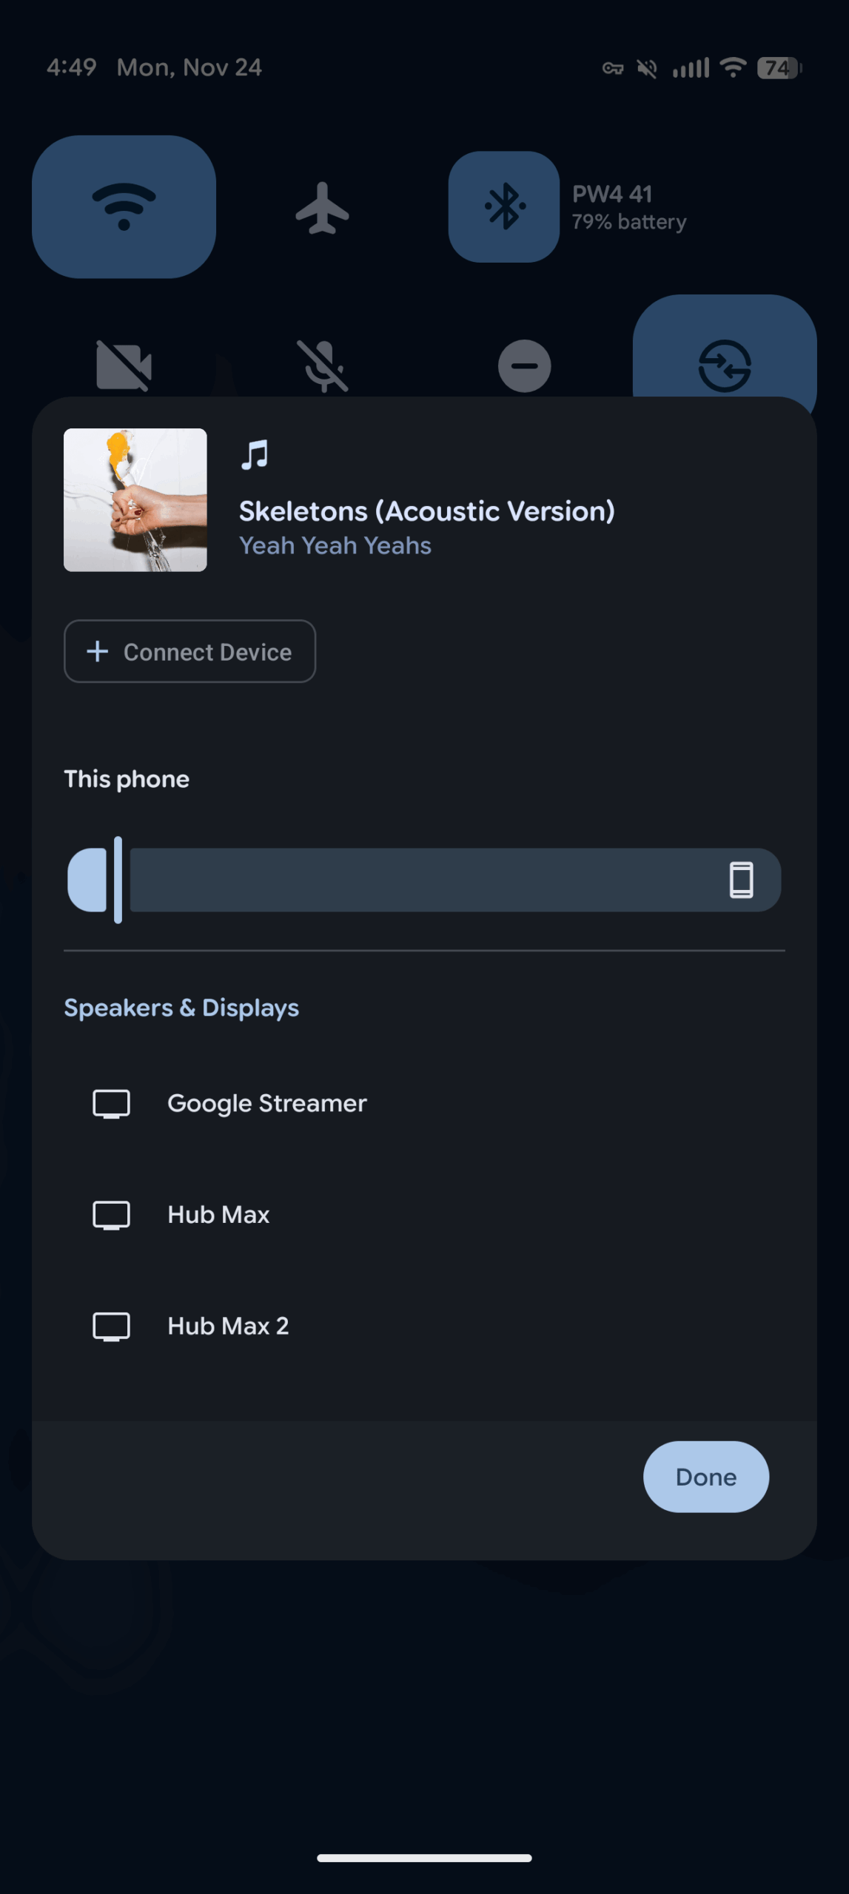
Task: Tap the data sync arrows tile icon
Action: (x=724, y=365)
